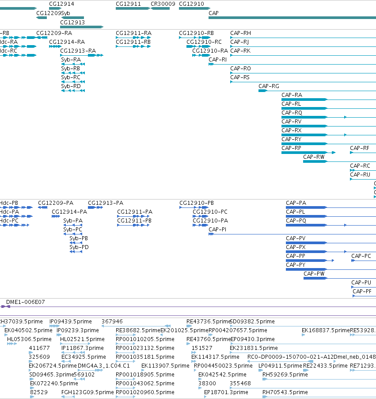Open EST FGH123G09.5prime
376x399 pixels.
(87, 392)
